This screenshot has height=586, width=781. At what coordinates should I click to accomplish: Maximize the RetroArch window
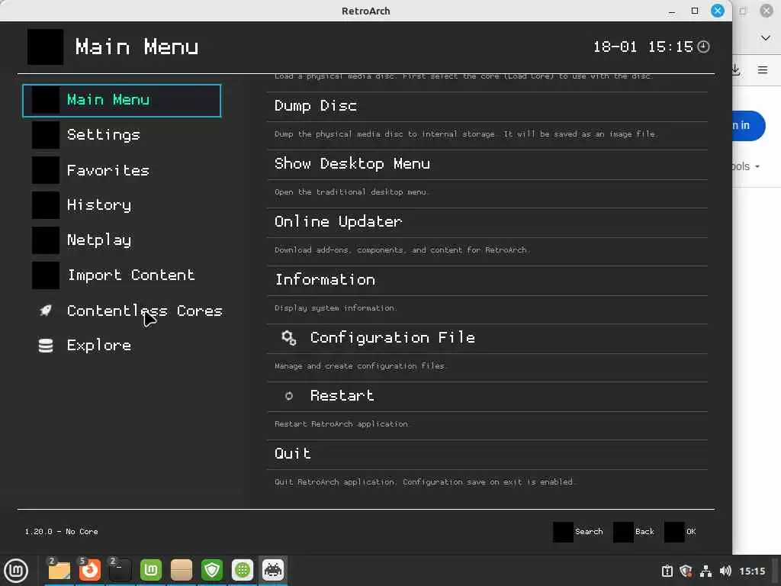(695, 11)
